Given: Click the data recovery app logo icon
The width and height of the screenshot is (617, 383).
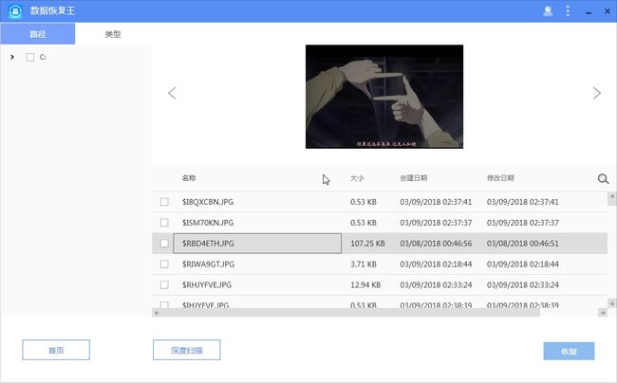Looking at the screenshot, I should pyautogui.click(x=15, y=10).
